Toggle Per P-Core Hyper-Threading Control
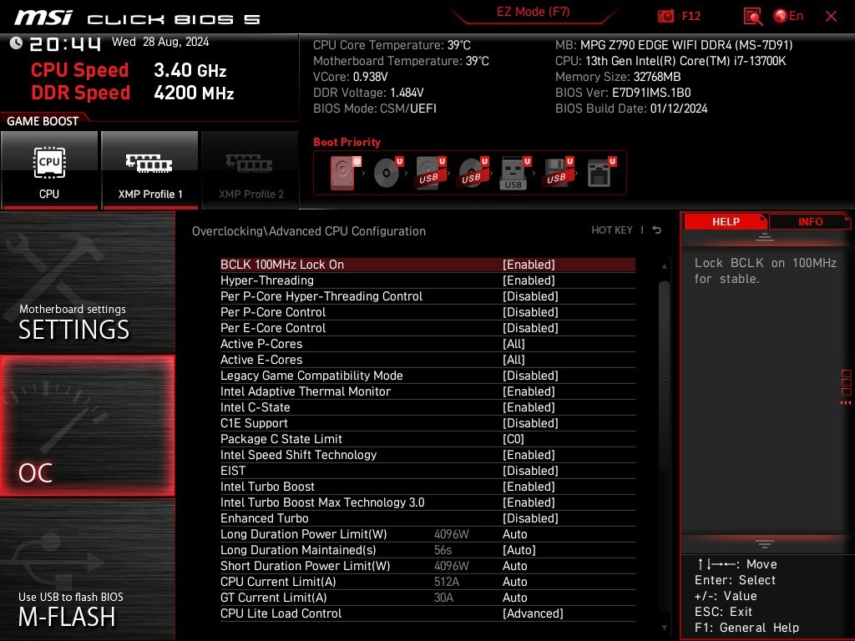The width and height of the screenshot is (855, 641). (x=427, y=296)
